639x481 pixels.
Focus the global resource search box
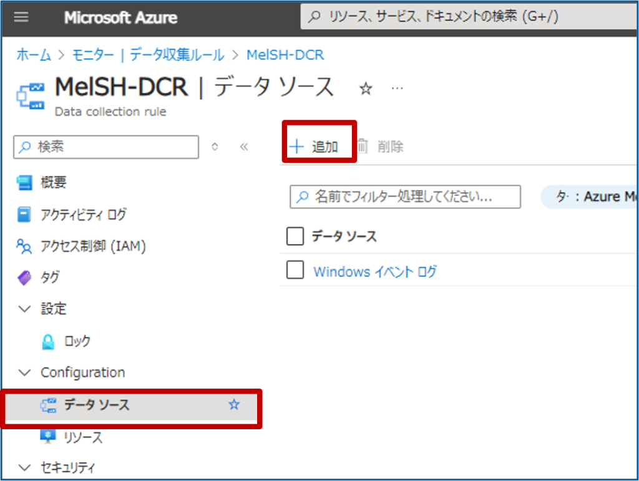click(x=469, y=17)
